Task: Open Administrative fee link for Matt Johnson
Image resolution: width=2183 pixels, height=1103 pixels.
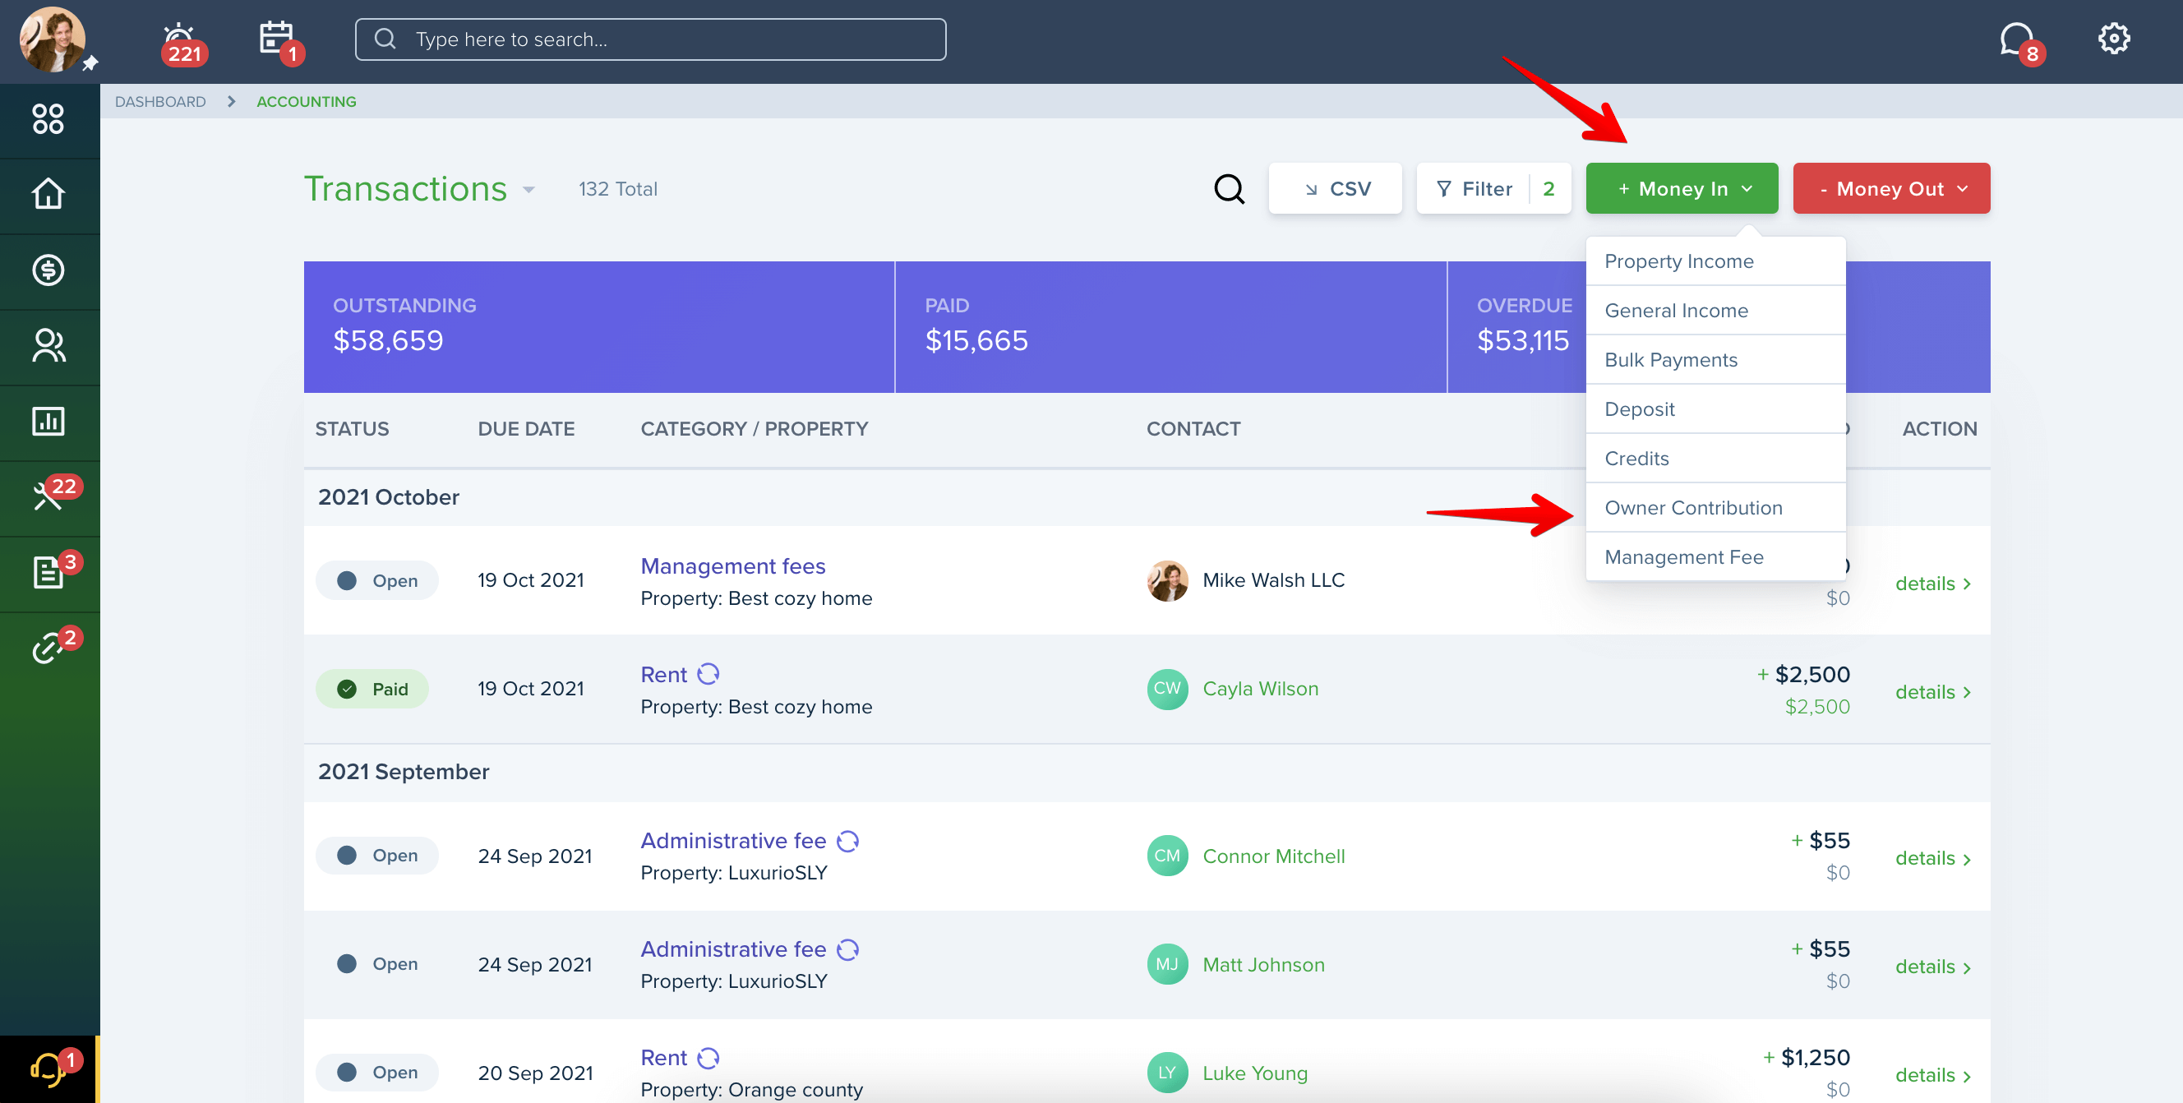Action: (x=733, y=948)
